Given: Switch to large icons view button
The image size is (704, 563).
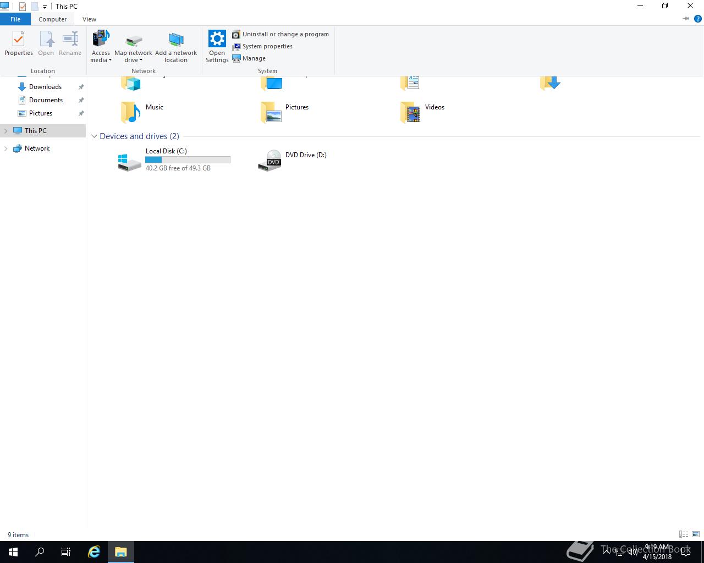Looking at the screenshot, I should pos(696,534).
